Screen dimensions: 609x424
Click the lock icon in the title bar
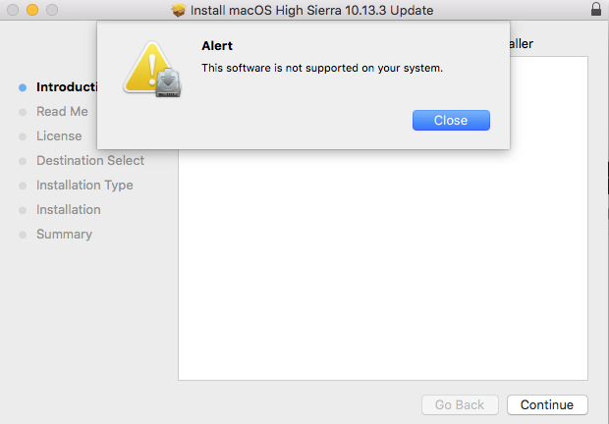tap(596, 9)
